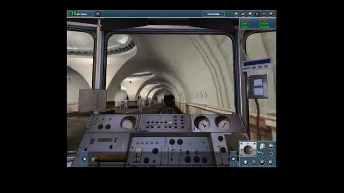
Task: Click the rightmost dashboard pressure gauge
Action: pos(223,123)
